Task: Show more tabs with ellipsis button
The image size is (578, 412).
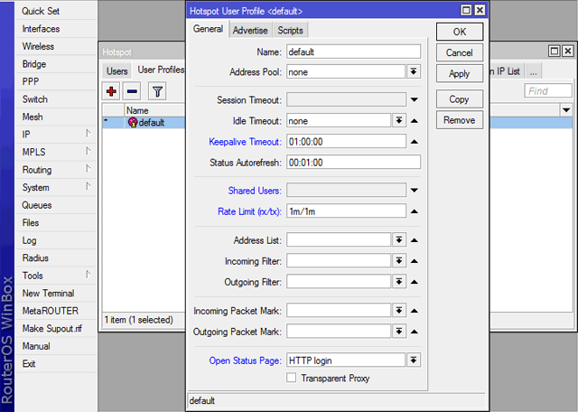Action: (534, 70)
